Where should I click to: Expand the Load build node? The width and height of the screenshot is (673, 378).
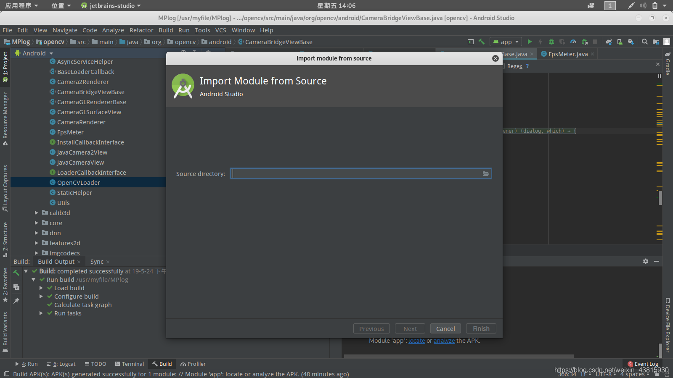[41, 288]
